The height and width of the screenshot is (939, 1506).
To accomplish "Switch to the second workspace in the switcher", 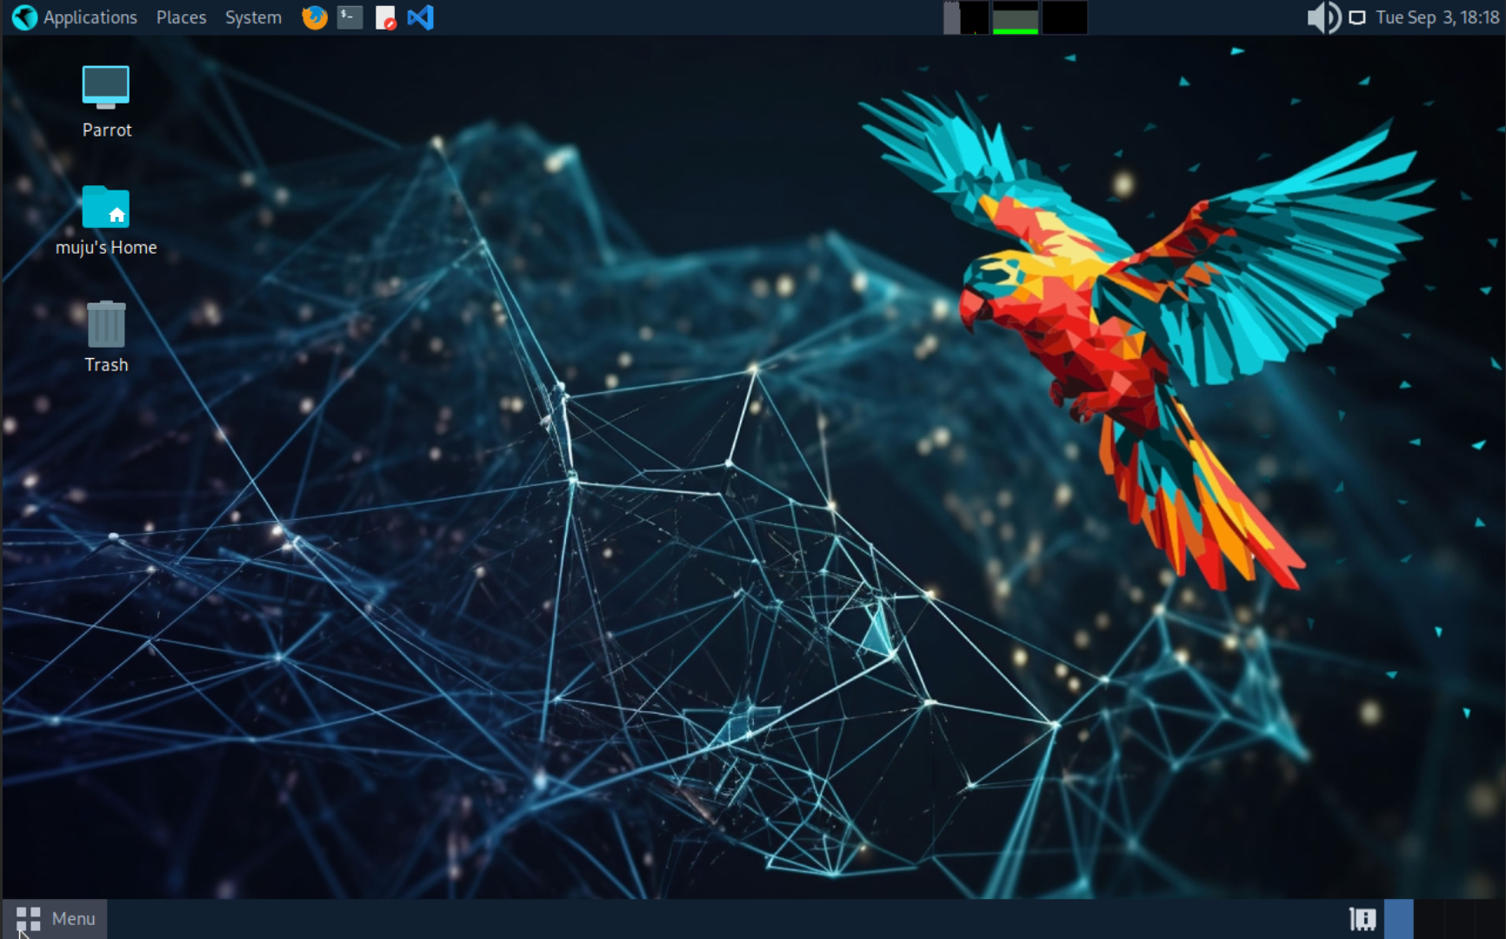I will [x=1429, y=919].
